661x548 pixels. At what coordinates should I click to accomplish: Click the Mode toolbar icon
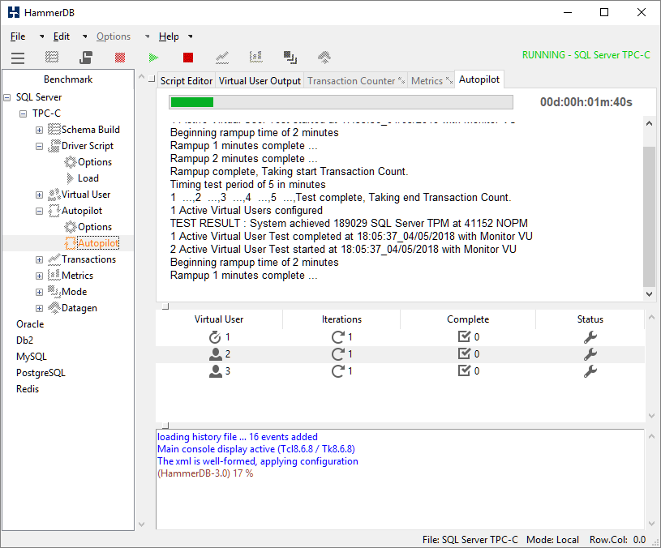(x=290, y=58)
